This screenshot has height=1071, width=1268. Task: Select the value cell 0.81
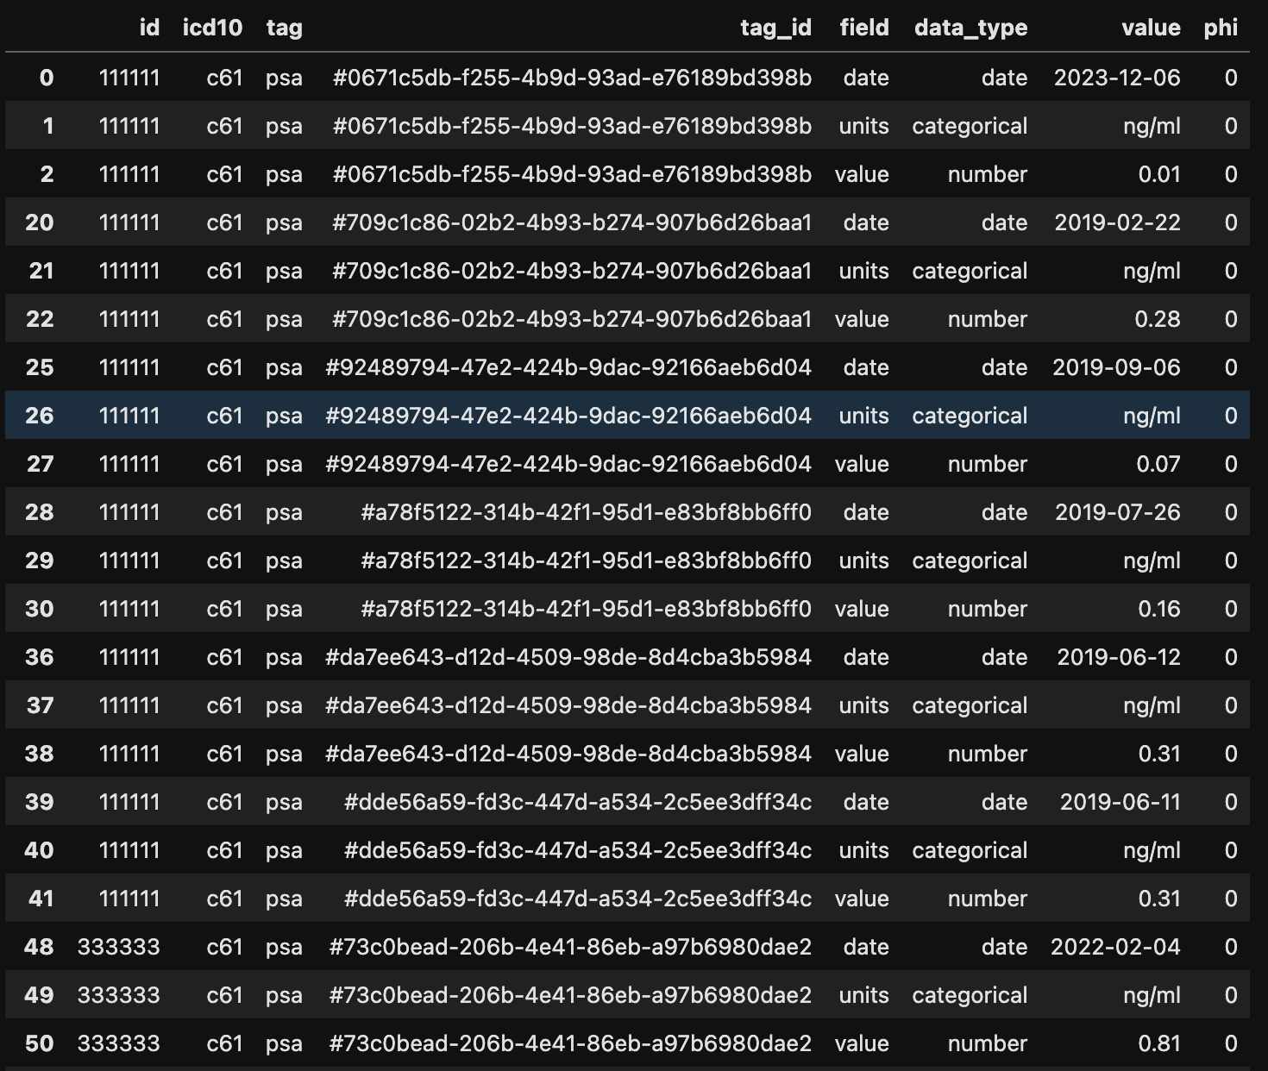click(x=1158, y=1043)
